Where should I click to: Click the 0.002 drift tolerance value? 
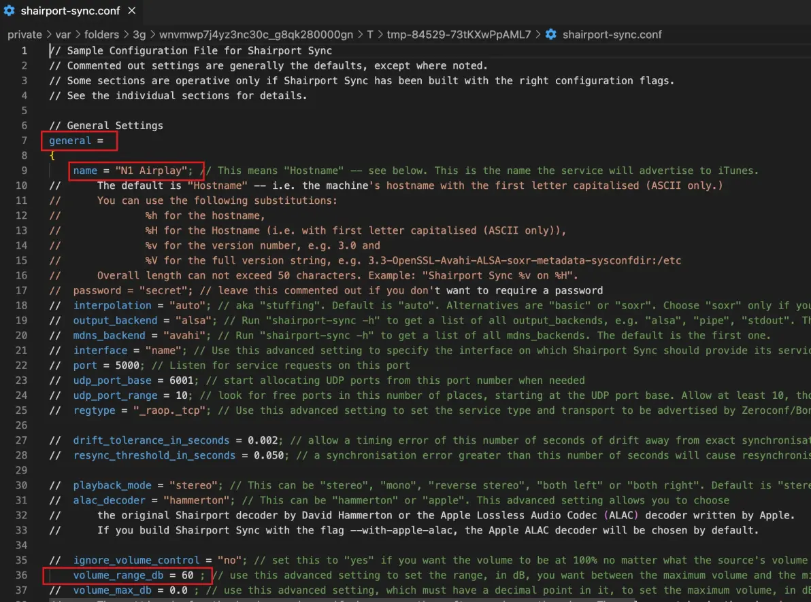263,440
